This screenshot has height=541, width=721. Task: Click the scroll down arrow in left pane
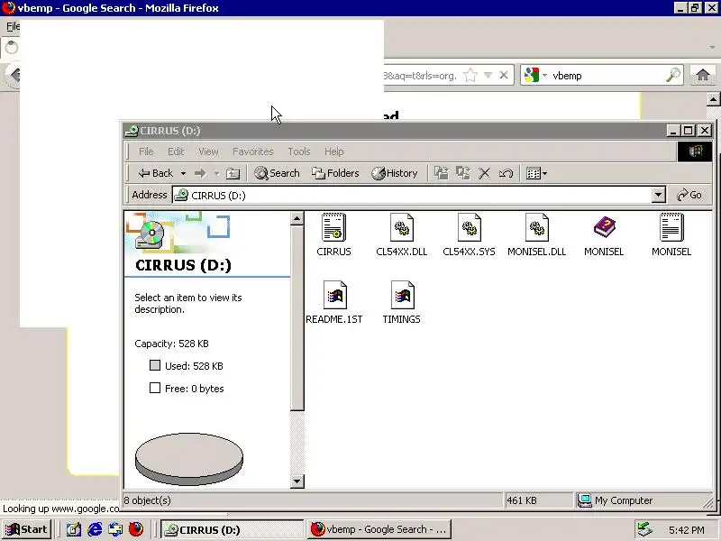297,481
